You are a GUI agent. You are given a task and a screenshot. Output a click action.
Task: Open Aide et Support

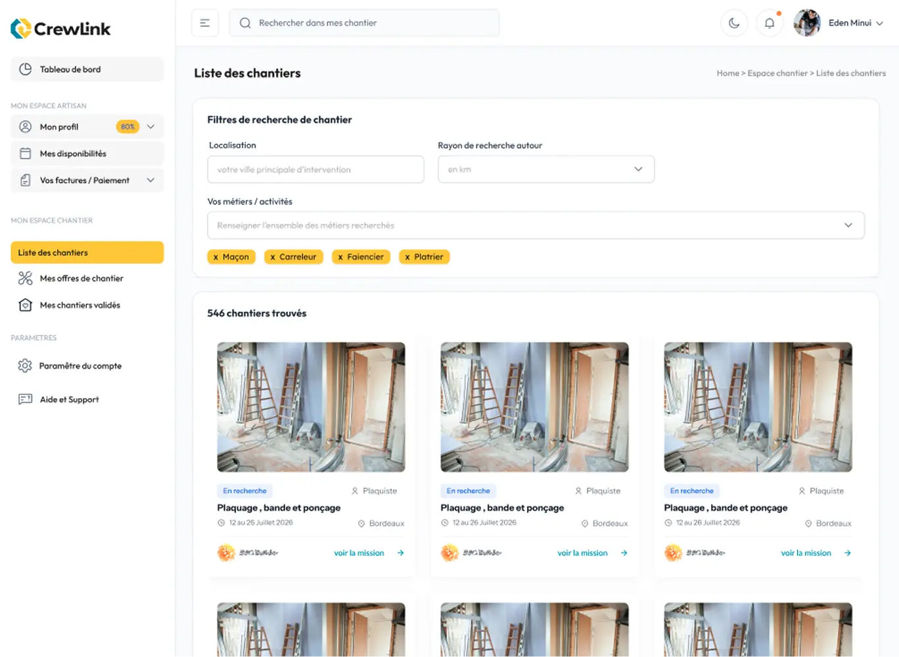[x=70, y=399]
